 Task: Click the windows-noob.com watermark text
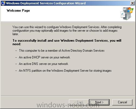pos(68,105)
